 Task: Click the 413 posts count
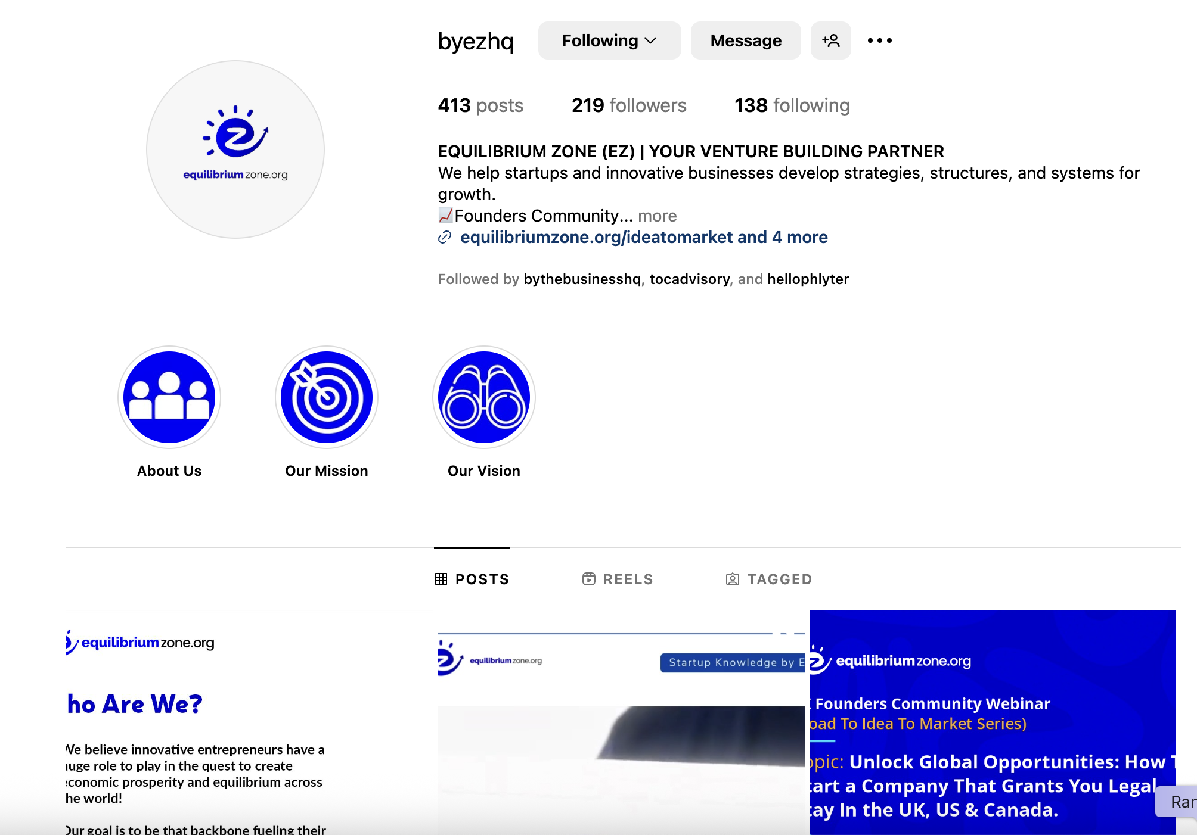point(480,105)
